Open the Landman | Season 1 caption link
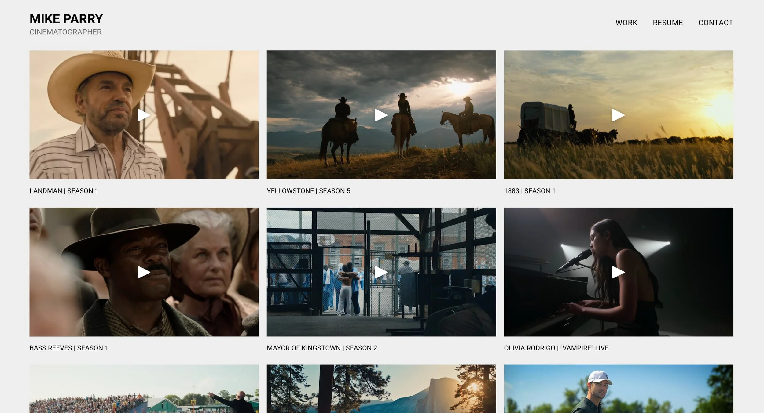Screen dimensions: 764x413 64,191
